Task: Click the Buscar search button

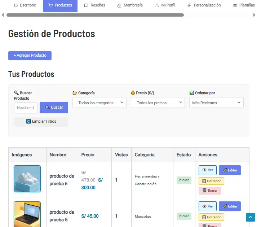Action: 54,108
